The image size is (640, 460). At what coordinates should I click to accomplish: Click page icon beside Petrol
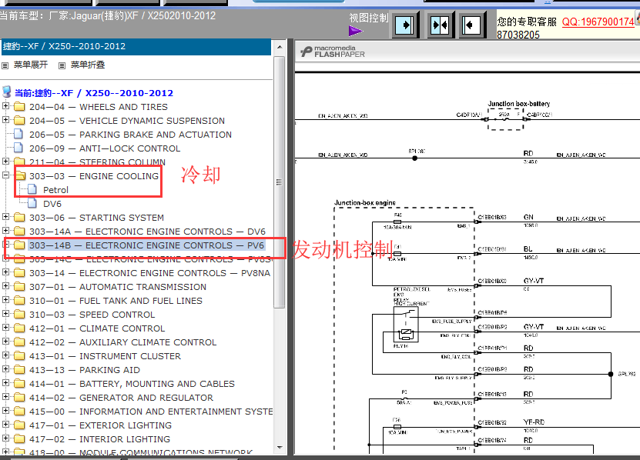32,189
